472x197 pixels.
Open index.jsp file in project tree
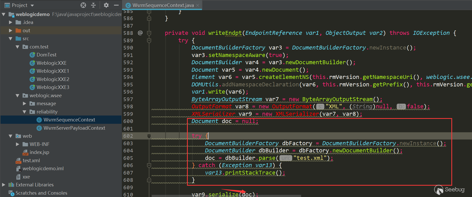39,152
